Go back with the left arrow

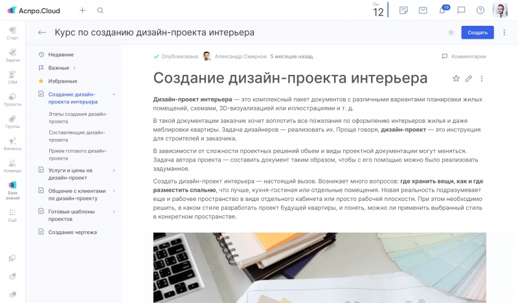pyautogui.click(x=41, y=32)
